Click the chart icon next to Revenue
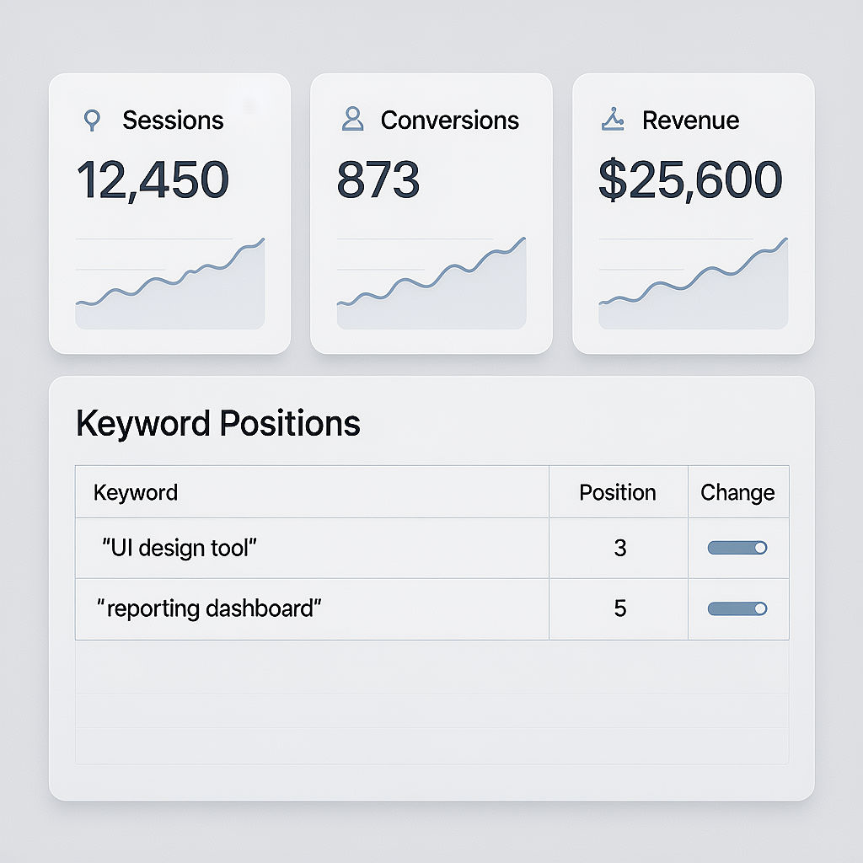Viewport: 863px width, 863px height. point(614,120)
